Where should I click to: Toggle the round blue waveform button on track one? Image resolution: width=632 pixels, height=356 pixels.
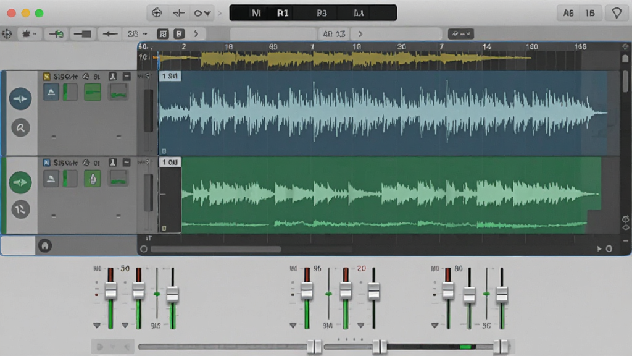20,98
